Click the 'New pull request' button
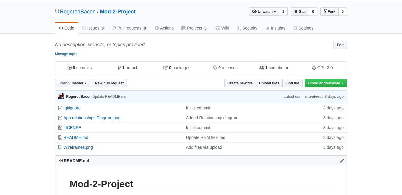 pyautogui.click(x=109, y=83)
